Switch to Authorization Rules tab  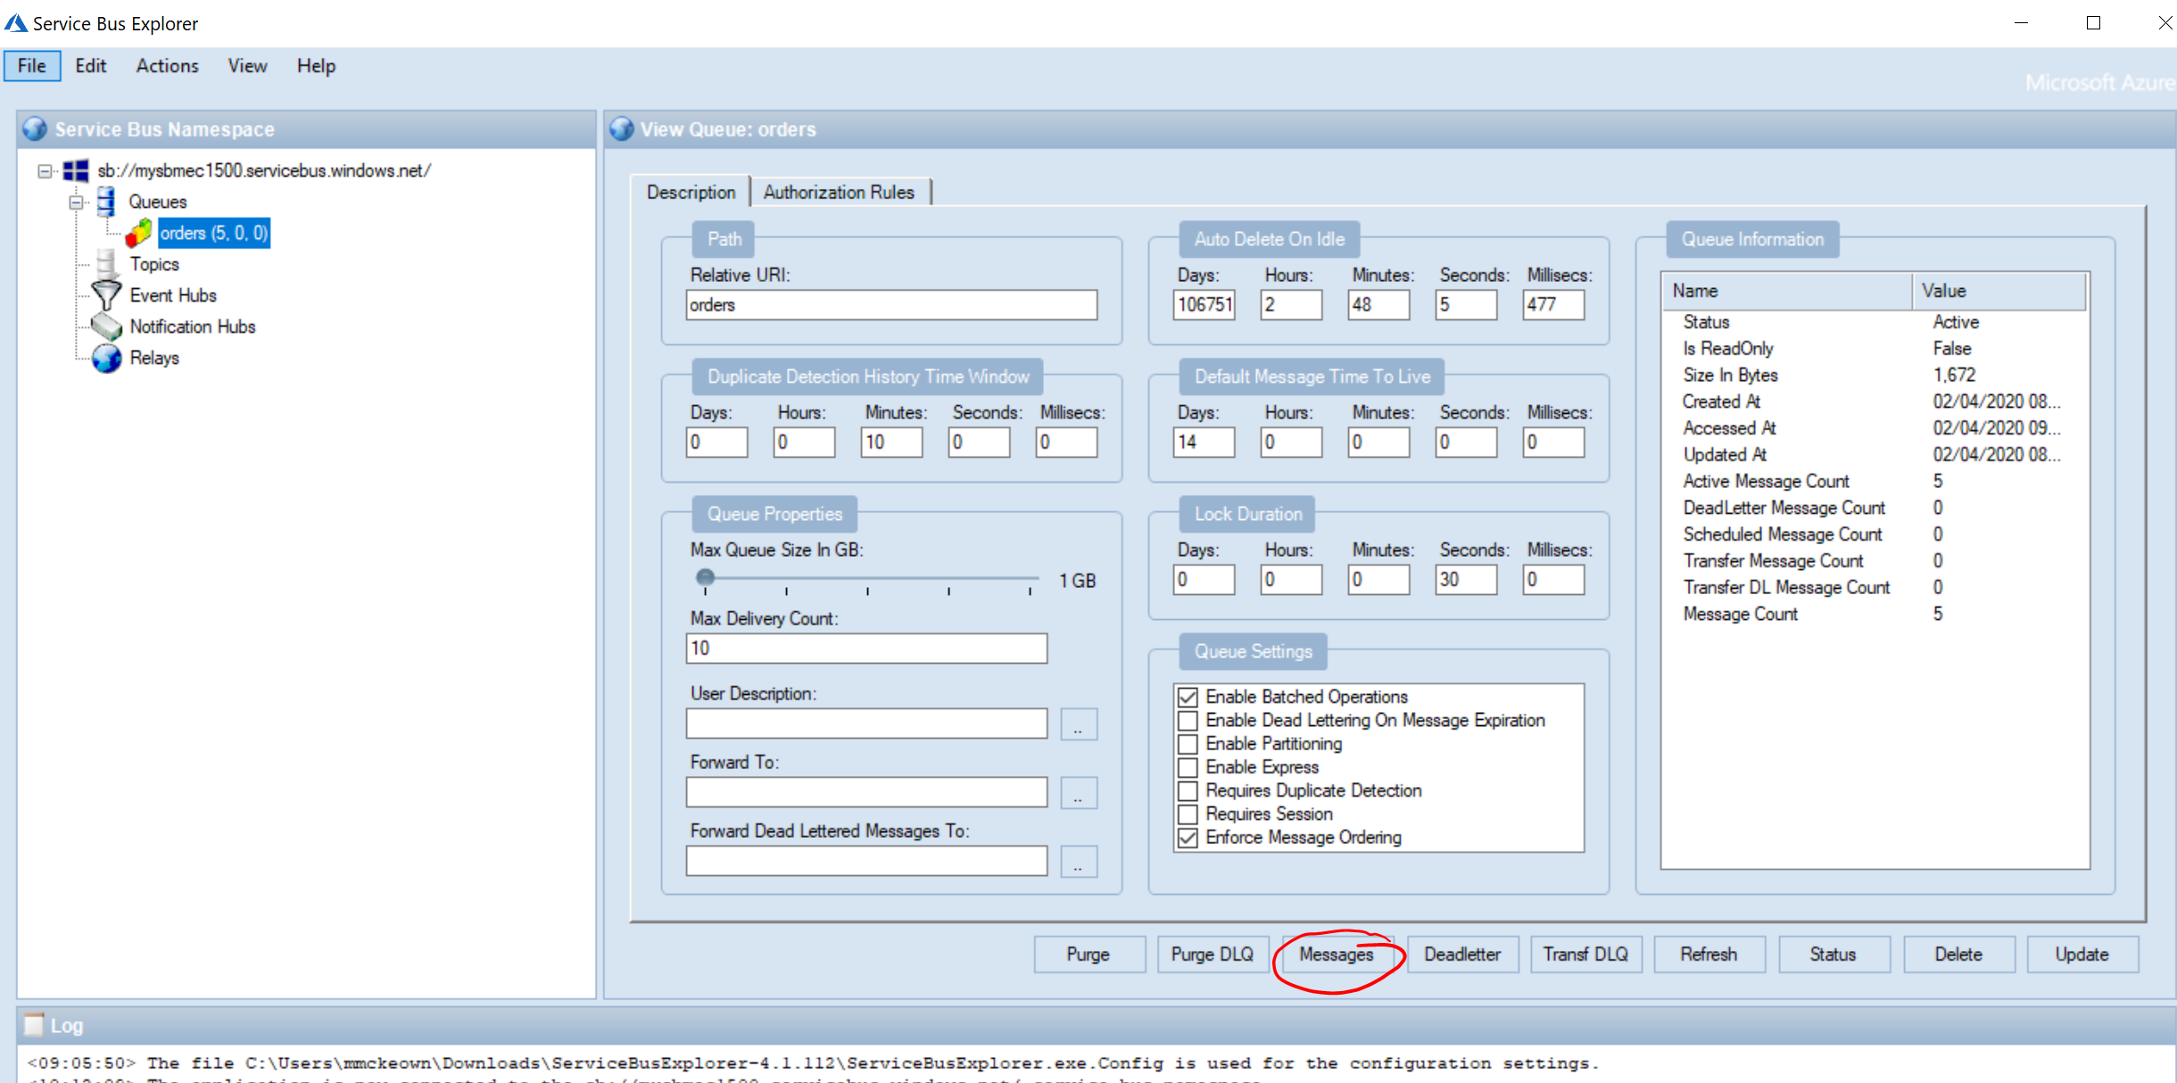coord(838,192)
